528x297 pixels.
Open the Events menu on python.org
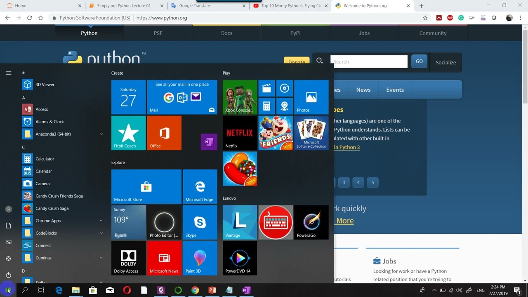[x=395, y=90]
